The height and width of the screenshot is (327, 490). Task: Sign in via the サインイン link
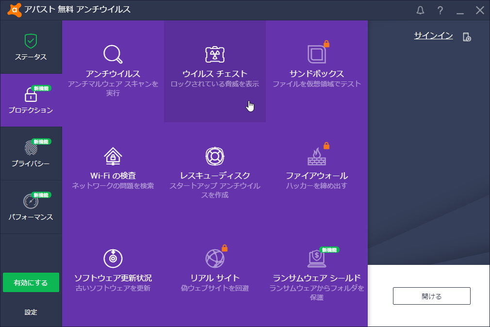click(432, 35)
